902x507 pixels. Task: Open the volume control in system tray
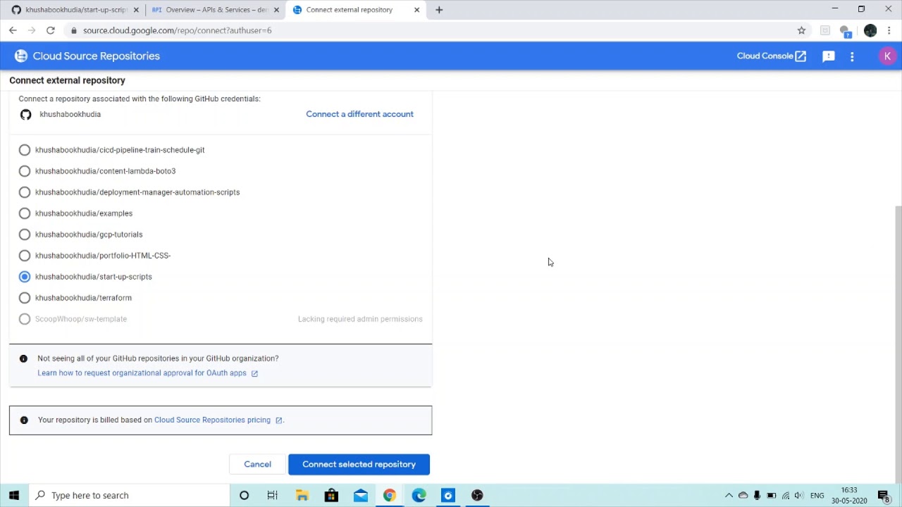coord(798,495)
